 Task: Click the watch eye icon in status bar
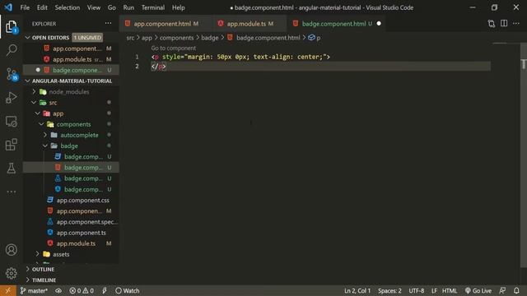pos(58,290)
